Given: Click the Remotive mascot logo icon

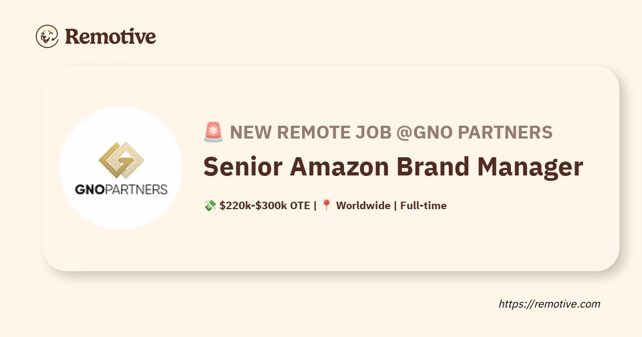Looking at the screenshot, I should pos(47,36).
